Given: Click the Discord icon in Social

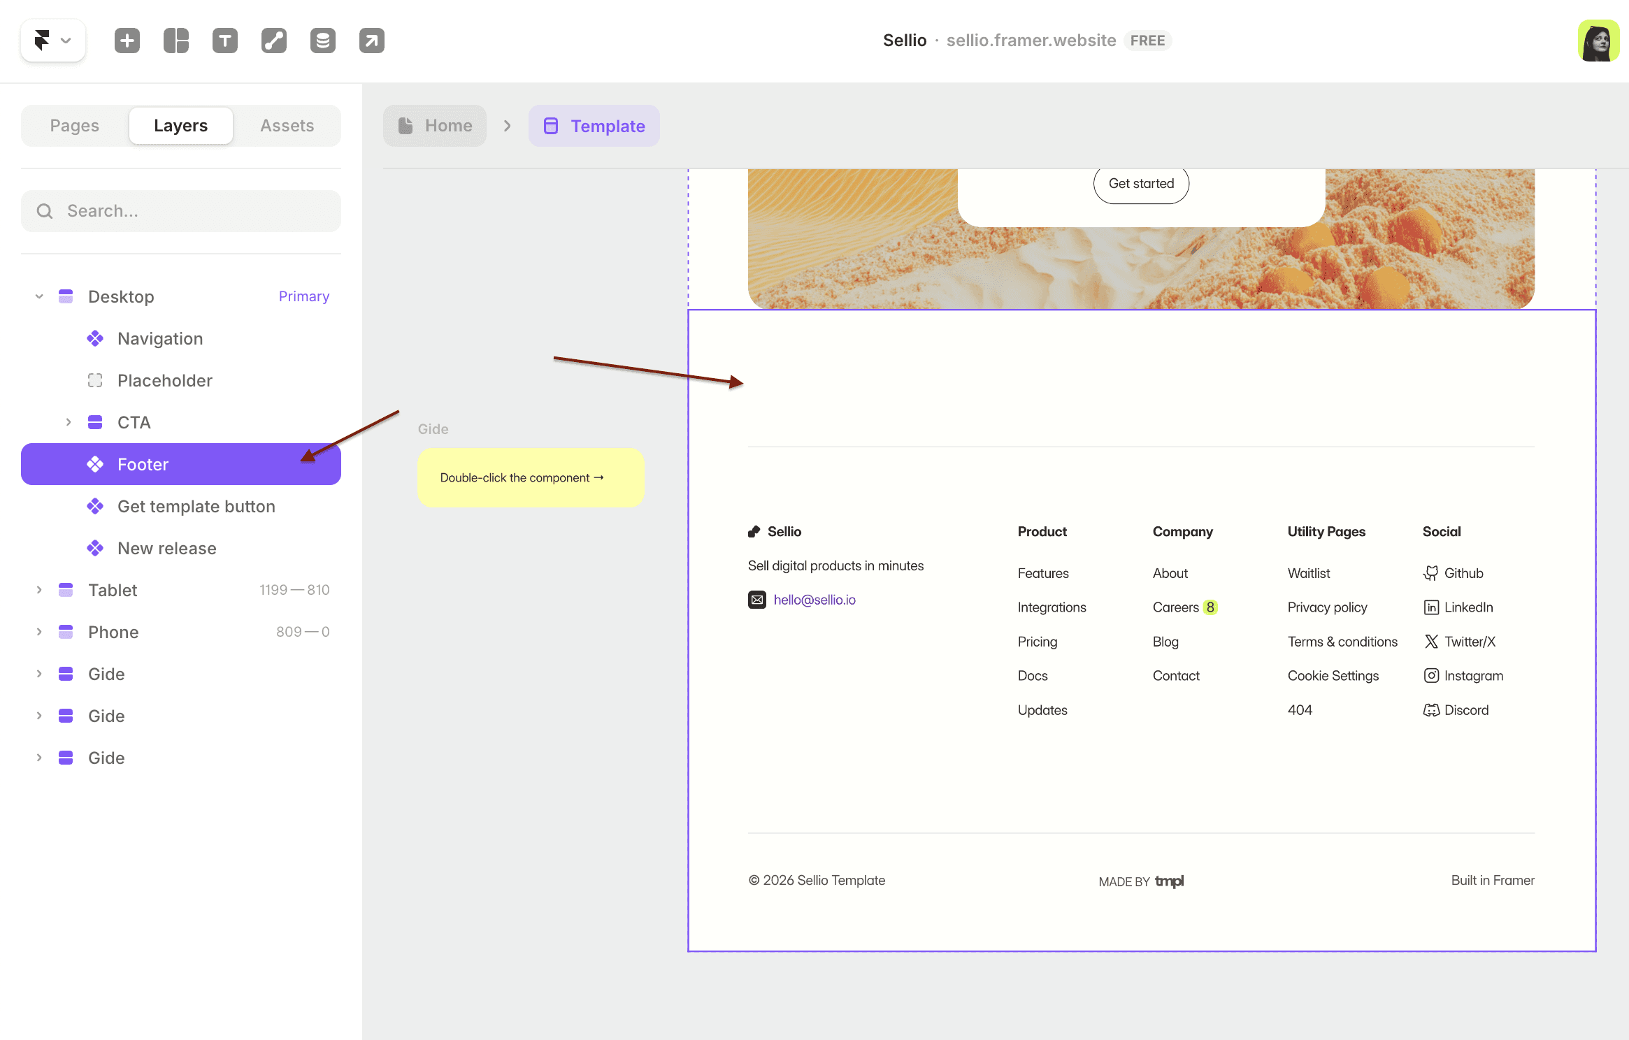Looking at the screenshot, I should [1431, 710].
